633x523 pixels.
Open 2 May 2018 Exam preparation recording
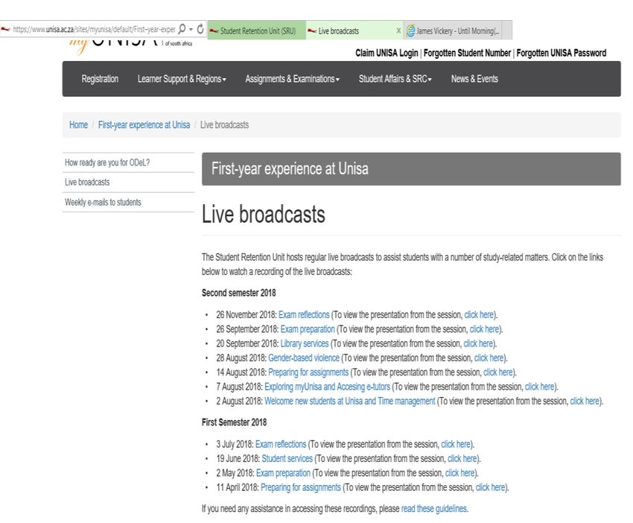pos(283,473)
